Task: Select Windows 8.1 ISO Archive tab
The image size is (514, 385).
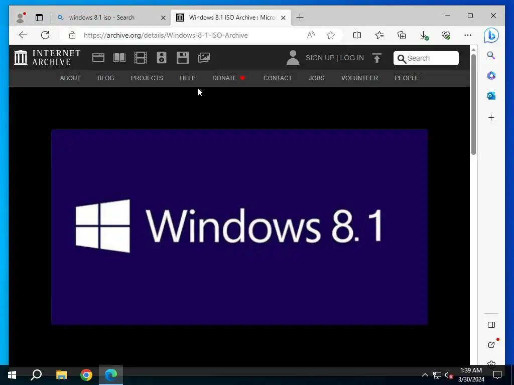Action: [x=230, y=18]
